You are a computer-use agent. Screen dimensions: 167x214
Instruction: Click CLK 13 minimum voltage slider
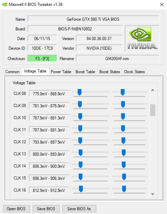pyautogui.click(x=90, y=153)
